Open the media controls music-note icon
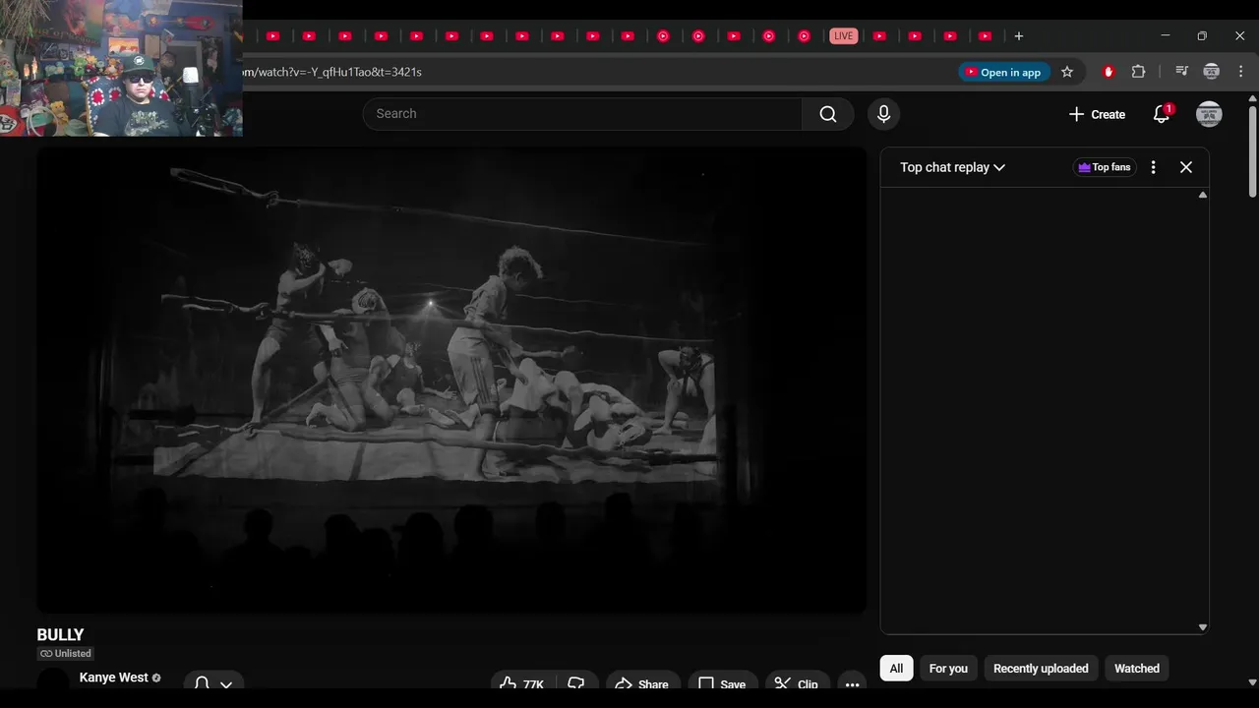The height and width of the screenshot is (708, 1259). tap(1181, 72)
